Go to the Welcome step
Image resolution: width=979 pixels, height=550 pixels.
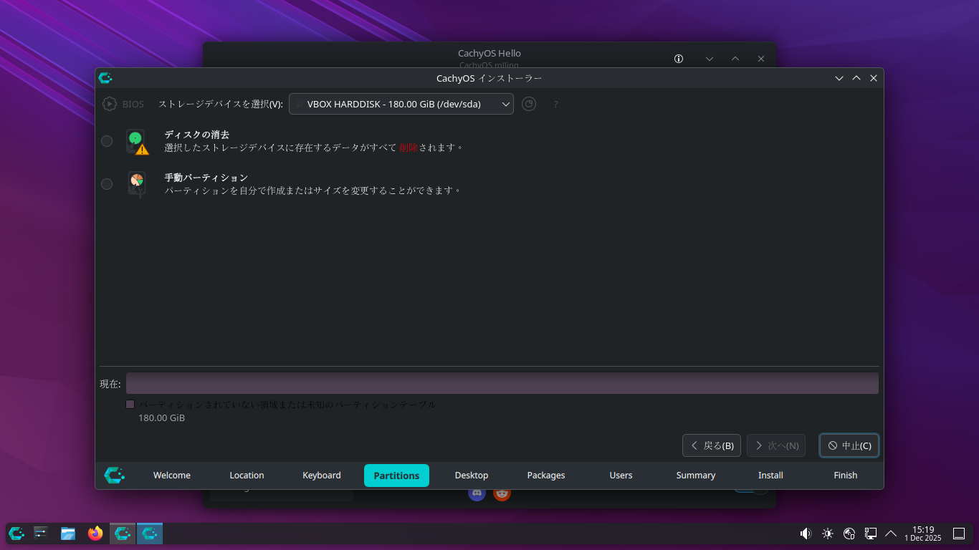coord(172,476)
